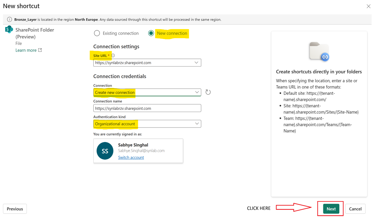Viewport: 375px width, 218px height.
Task: Click the Site URL info icon
Action: (x=113, y=56)
